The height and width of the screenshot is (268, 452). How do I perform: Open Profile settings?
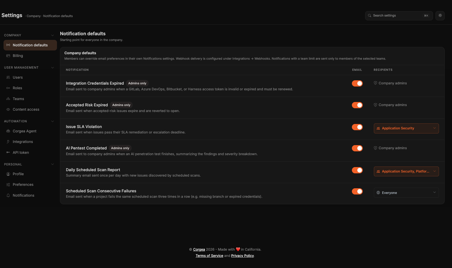point(30,174)
